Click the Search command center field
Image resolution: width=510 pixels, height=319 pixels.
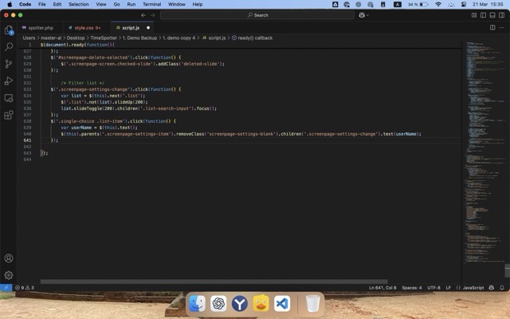[x=257, y=14]
